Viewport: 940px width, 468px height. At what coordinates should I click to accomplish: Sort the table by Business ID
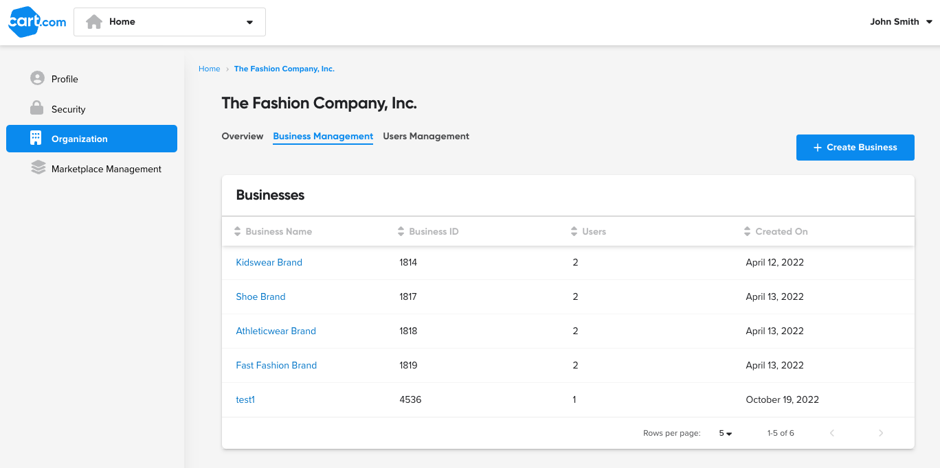pyautogui.click(x=401, y=231)
